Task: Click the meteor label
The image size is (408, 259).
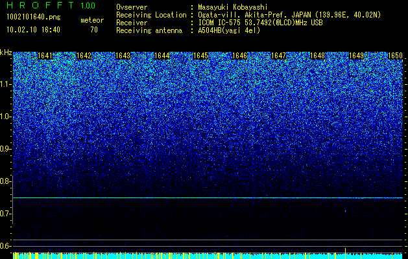Action: pos(92,20)
